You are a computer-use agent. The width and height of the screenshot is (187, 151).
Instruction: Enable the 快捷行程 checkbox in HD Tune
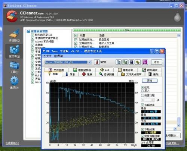coord(142,95)
